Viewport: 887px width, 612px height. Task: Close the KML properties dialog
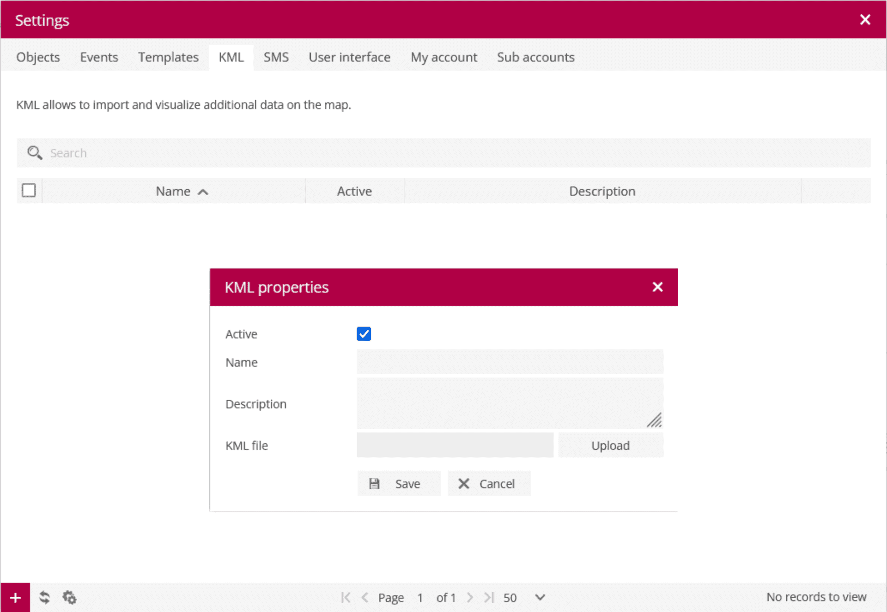657,287
